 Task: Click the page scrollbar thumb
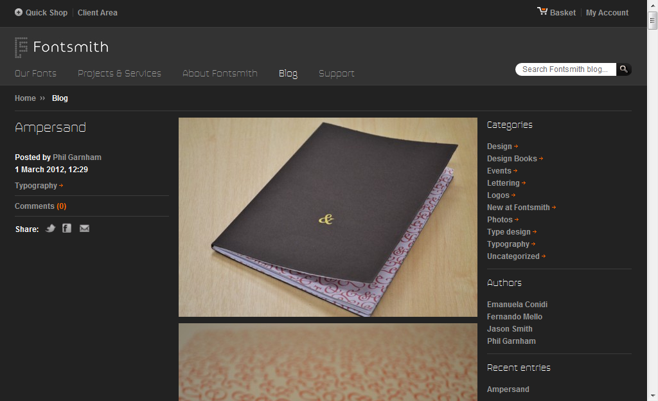(x=652, y=20)
